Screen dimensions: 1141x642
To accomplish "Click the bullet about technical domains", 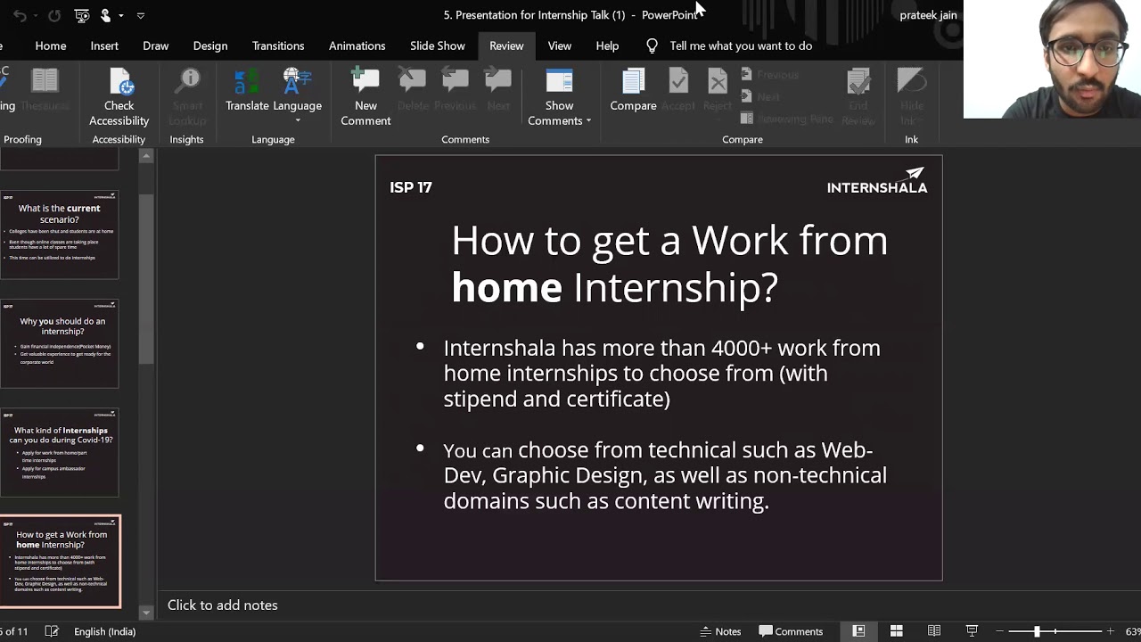I will pyautogui.click(x=665, y=475).
